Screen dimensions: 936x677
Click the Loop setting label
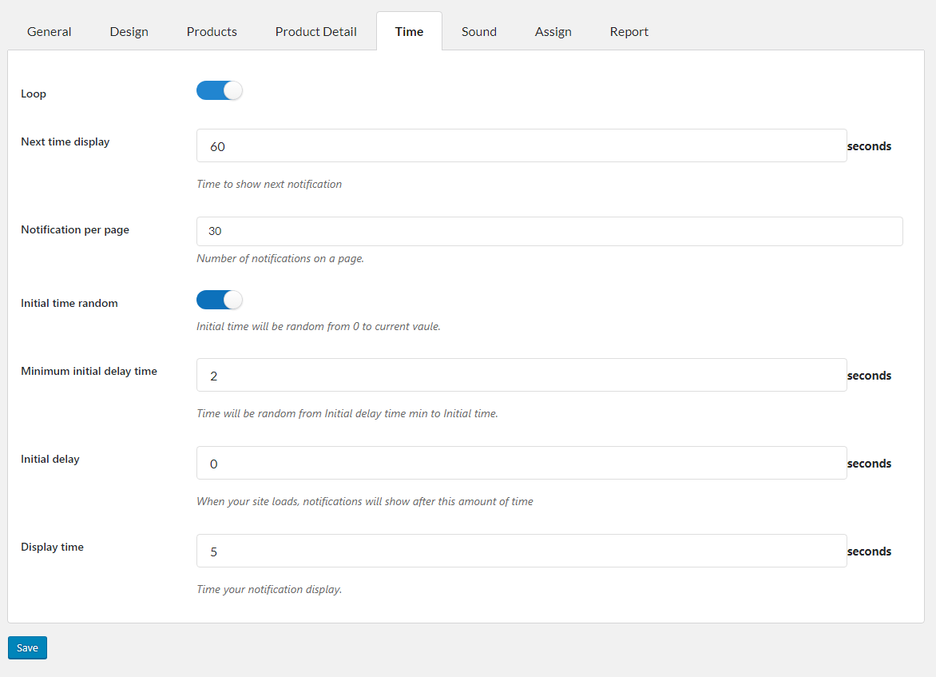pos(34,94)
